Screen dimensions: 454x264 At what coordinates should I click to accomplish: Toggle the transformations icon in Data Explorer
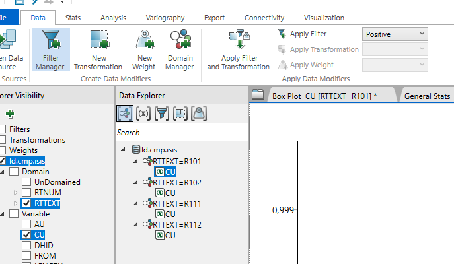[x=180, y=114]
